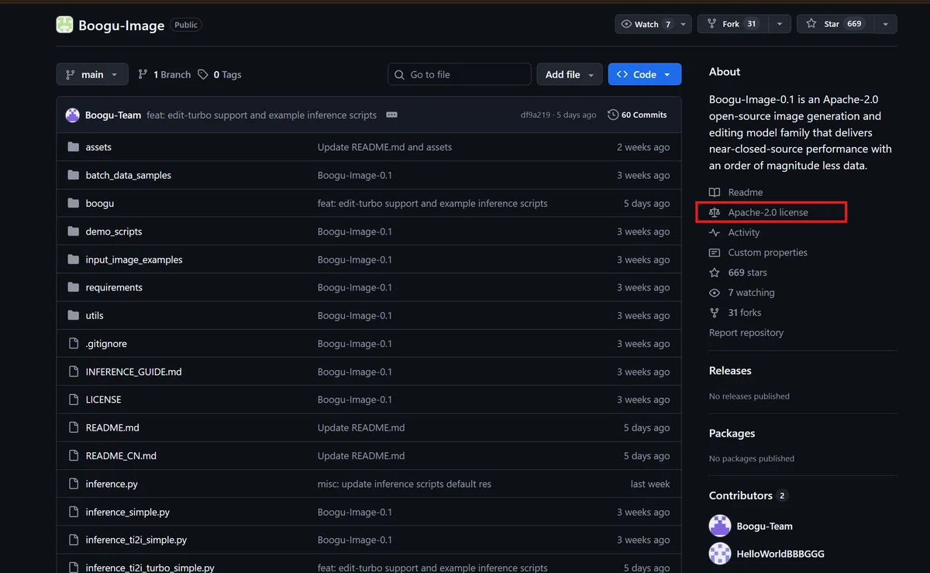This screenshot has height=573, width=930.
Task: Click the star icon beside 669 stars
Action: tap(715, 273)
